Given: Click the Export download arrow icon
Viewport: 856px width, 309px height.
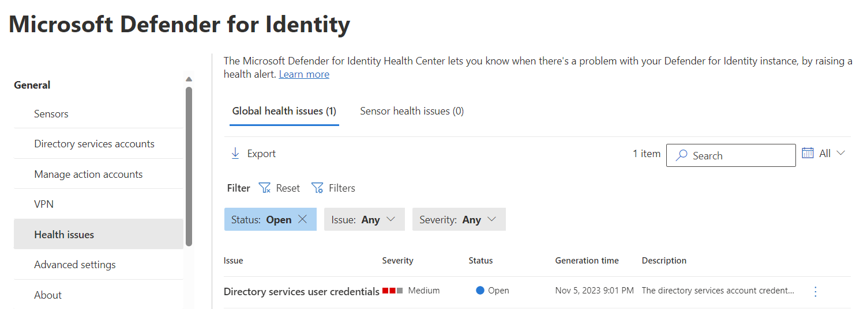Looking at the screenshot, I should (235, 154).
